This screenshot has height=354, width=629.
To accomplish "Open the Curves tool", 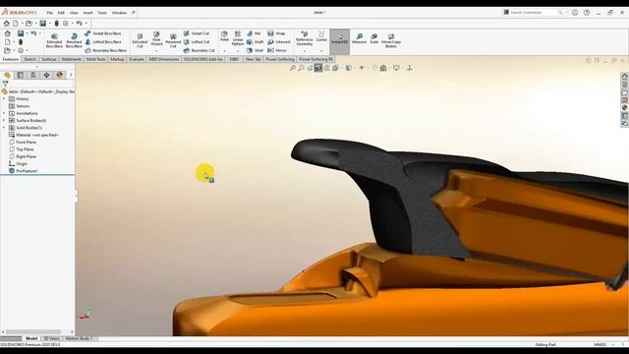I will coord(321,36).
